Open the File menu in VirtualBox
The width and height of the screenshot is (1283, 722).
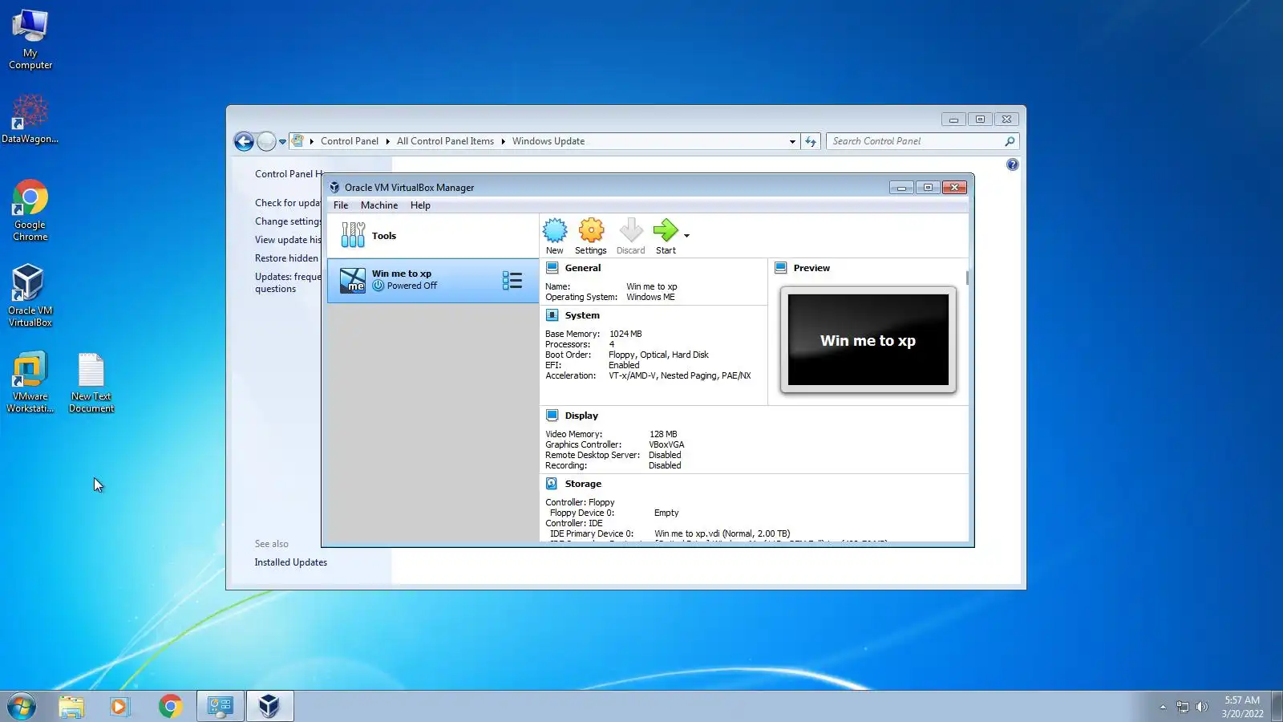point(341,205)
